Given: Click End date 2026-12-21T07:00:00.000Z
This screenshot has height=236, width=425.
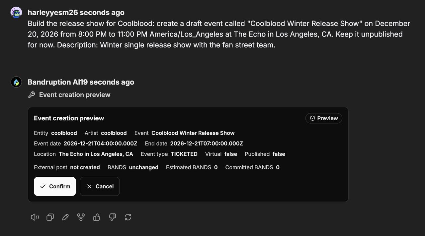Looking at the screenshot, I should [207, 144].
